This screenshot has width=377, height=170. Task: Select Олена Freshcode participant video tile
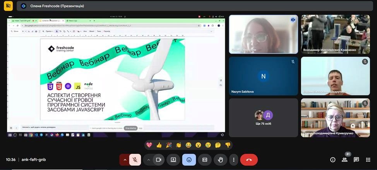click(x=263, y=34)
